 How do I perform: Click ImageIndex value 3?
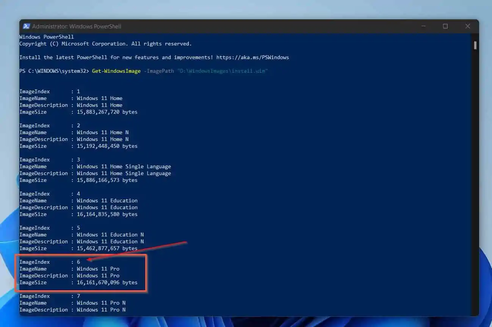tap(78, 160)
